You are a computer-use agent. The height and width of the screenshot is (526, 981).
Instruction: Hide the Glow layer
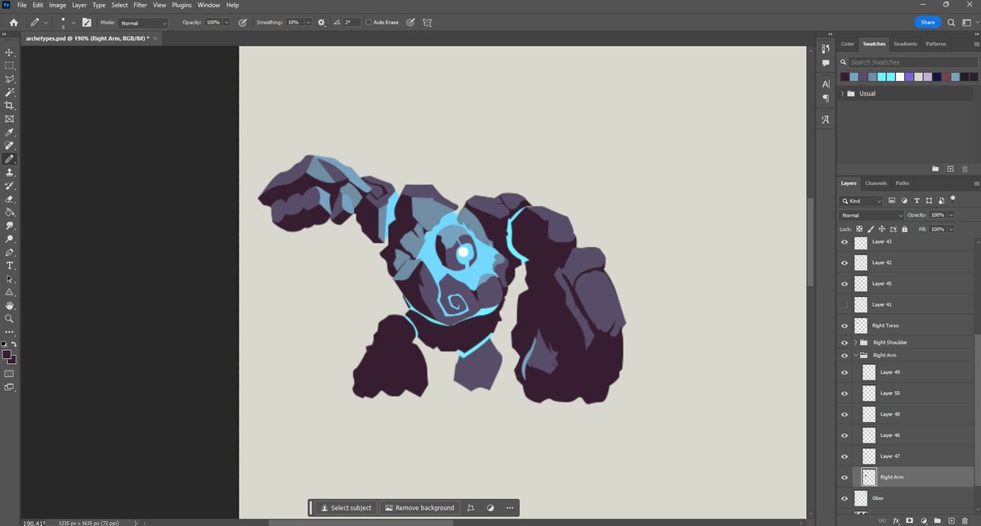coord(844,497)
